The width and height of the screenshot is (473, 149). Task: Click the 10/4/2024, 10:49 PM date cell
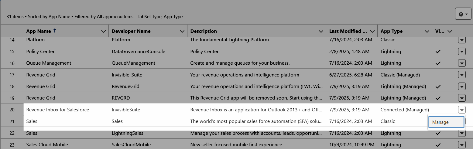352,145
